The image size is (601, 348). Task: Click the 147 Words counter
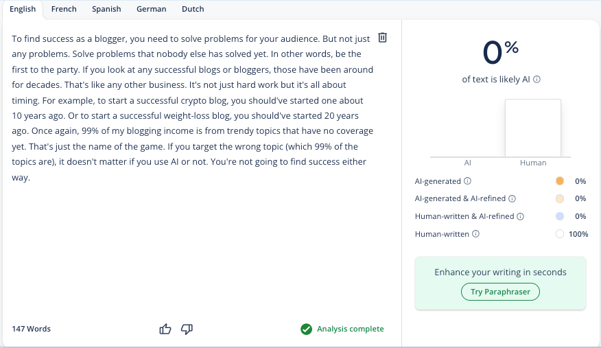click(31, 329)
